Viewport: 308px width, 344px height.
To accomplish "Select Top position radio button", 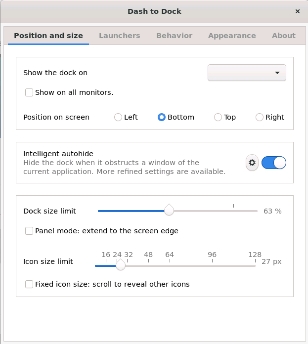I will coord(218,117).
